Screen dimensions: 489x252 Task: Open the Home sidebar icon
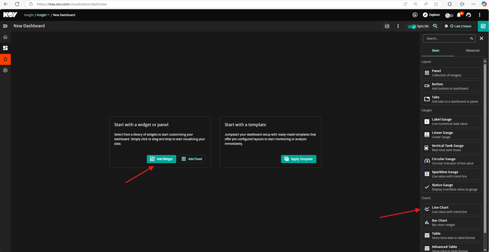tap(5, 37)
